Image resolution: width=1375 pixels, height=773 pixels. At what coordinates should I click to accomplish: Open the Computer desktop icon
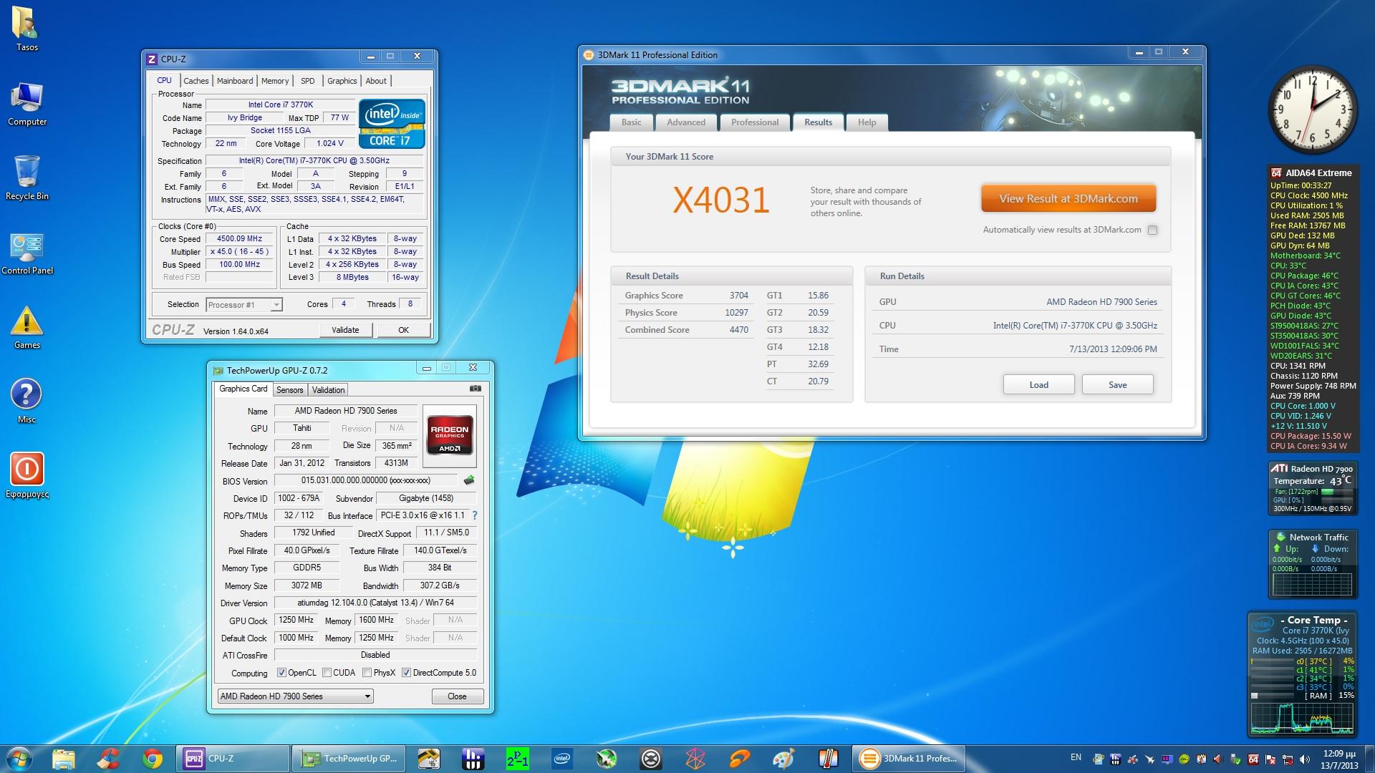27,104
